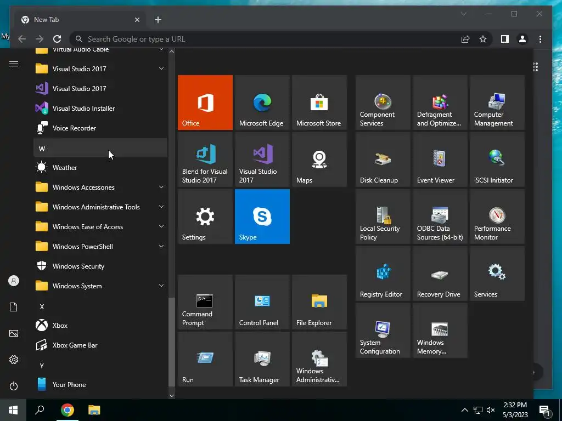Open the Command Prompt tile

click(x=205, y=302)
